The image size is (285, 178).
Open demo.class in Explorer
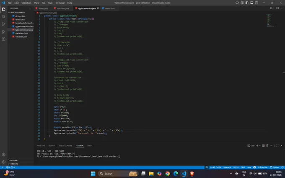point(21,16)
